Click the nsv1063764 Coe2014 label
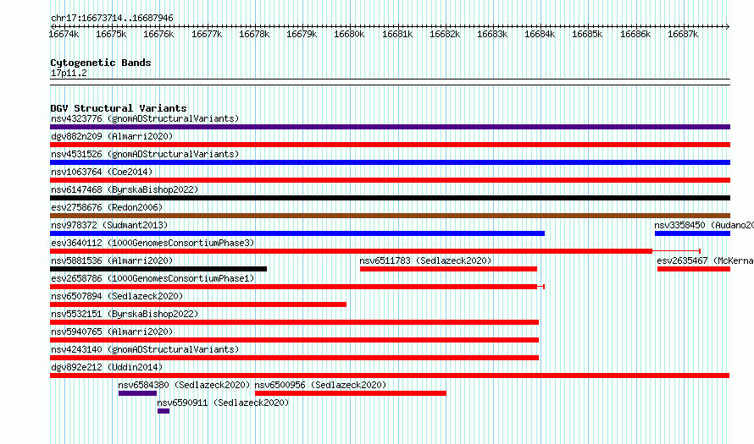754x444 pixels. tap(102, 172)
